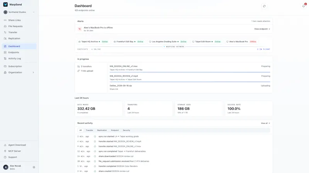Open sync.run.completed Taipei Frankfurt deliverables entry
The image size is (309, 173).
click(x=173, y=151)
